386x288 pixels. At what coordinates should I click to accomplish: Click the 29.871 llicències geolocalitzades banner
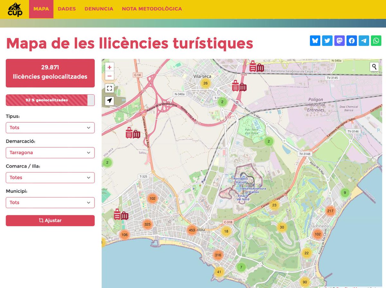pos(50,73)
